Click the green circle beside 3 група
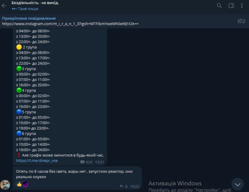This screenshot has height=192, width=249. coord(19,69)
